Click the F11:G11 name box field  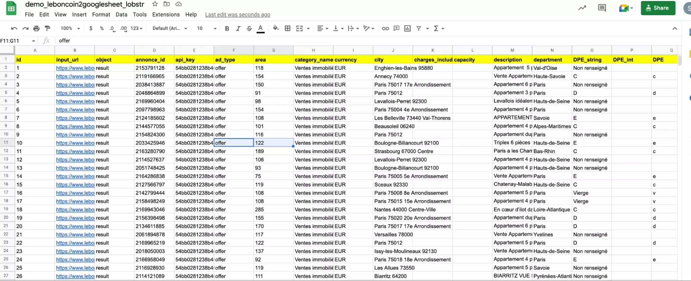18,41
